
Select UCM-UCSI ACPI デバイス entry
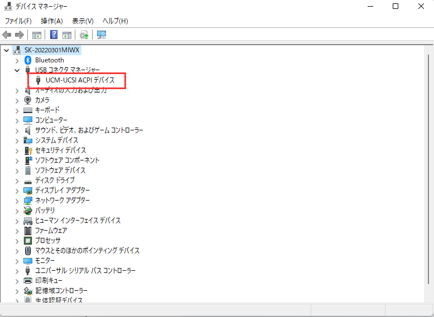80,80
